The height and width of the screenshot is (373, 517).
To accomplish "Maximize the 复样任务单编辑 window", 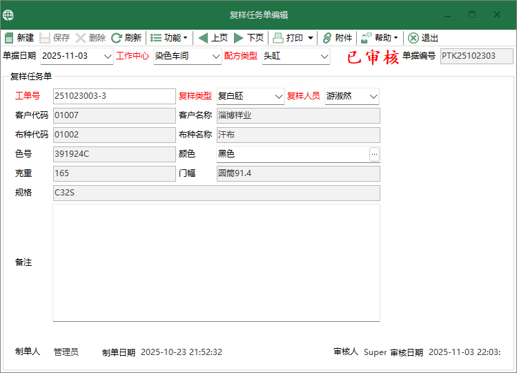I will pos(472,15).
